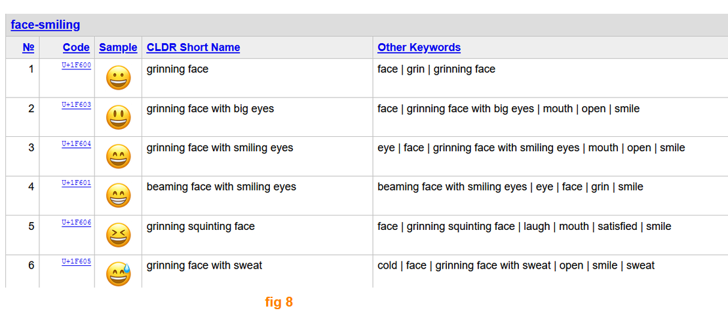The image size is (728, 319).
Task: Click the grinning face with big eyes emoji
Action: point(119,117)
